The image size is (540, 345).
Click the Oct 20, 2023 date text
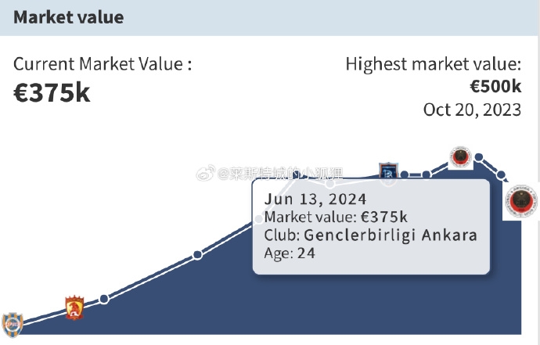[472, 110]
